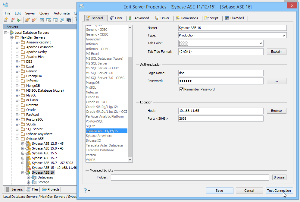
Task: Open the help menu dropdown arrow
Action: coord(89,191)
